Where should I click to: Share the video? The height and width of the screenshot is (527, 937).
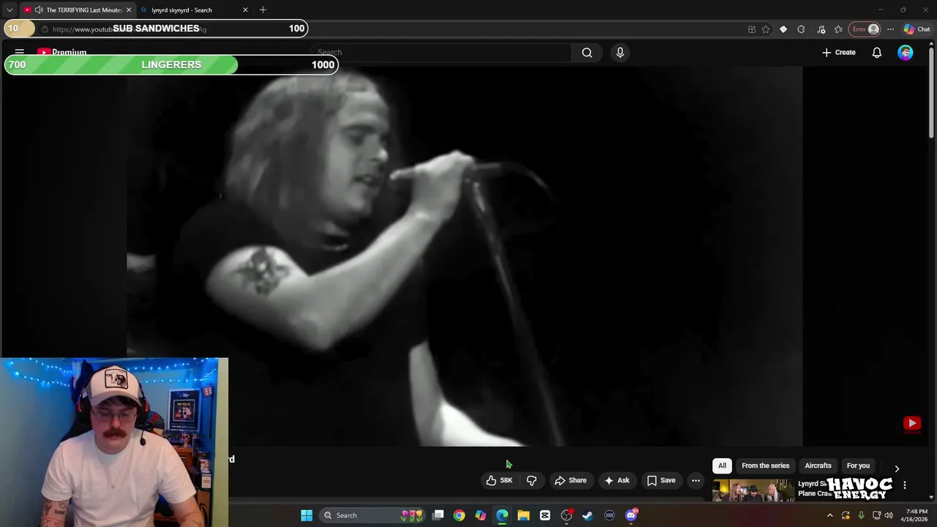pos(570,480)
